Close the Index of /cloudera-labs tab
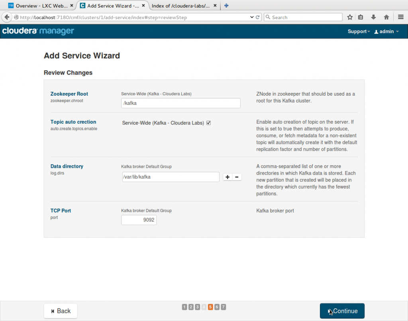The width and height of the screenshot is (408, 321). coord(215,6)
